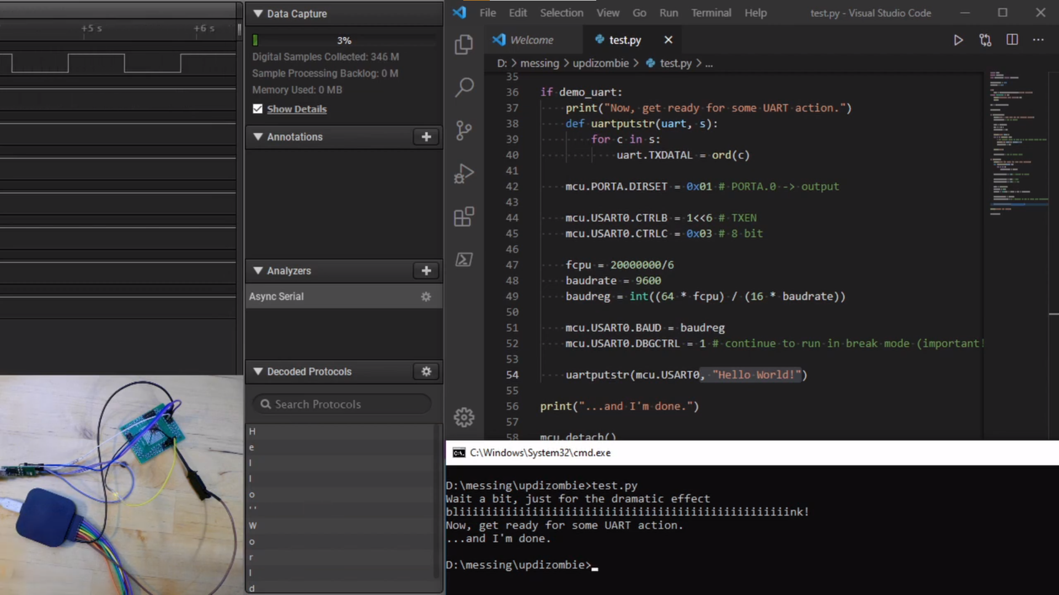Collapse the Decoded Protocols section
Image resolution: width=1059 pixels, height=595 pixels.
[258, 371]
